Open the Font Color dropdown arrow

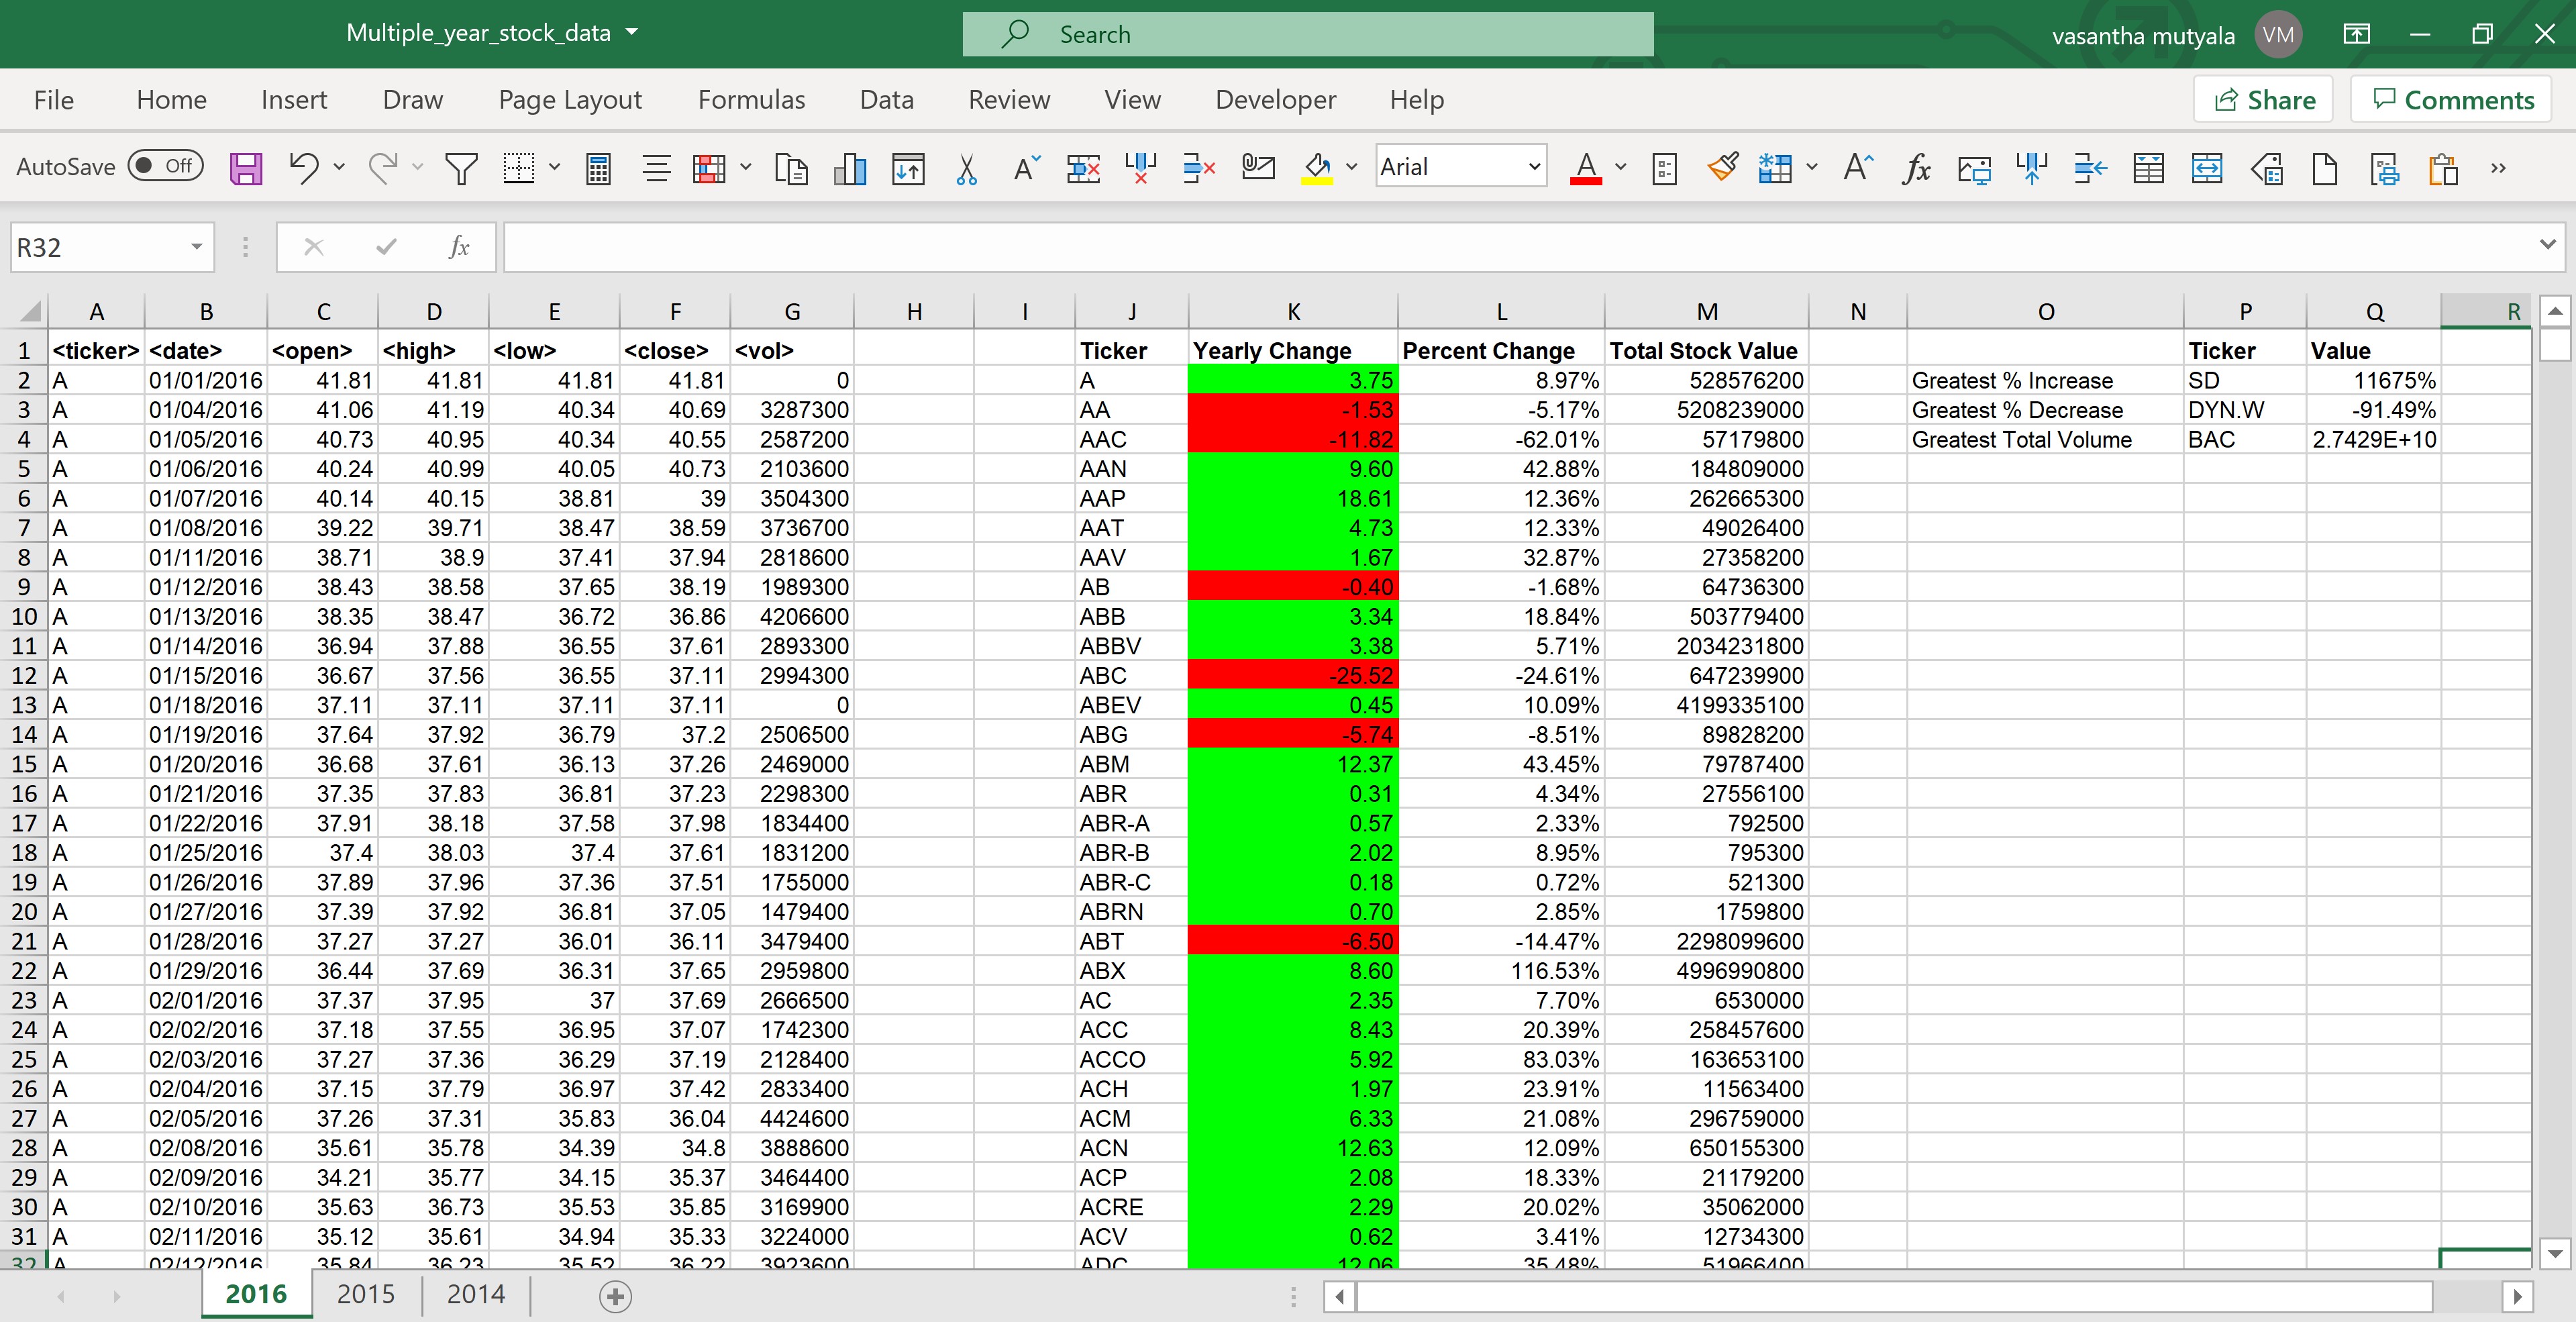[1621, 167]
